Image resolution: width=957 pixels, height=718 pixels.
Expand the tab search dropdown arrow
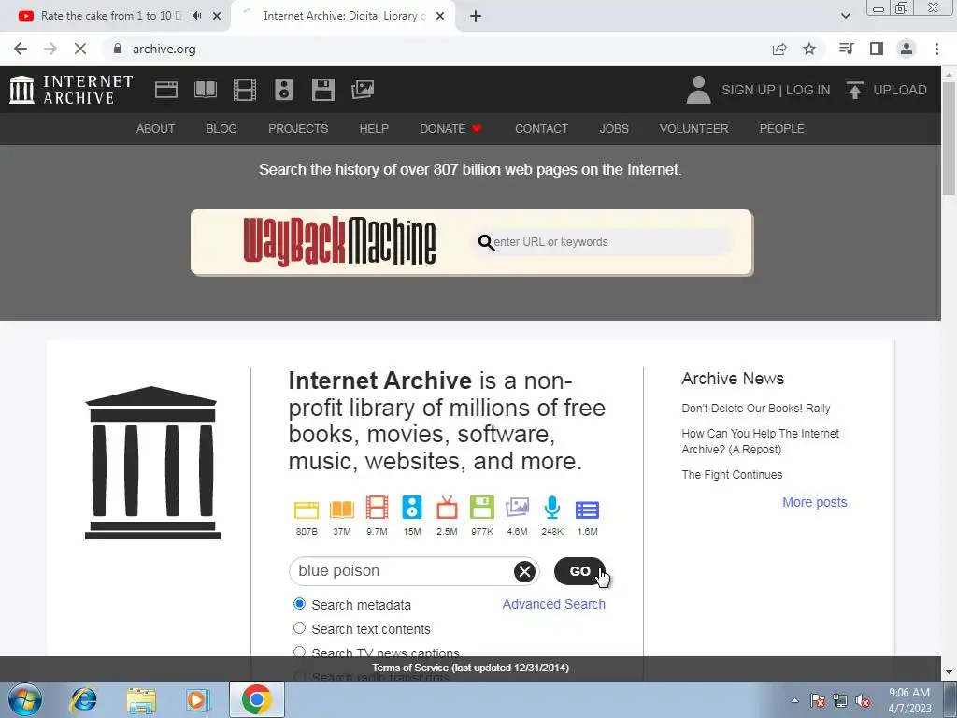click(845, 16)
